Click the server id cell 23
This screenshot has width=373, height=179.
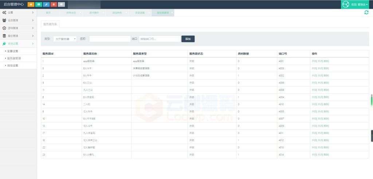(44, 155)
